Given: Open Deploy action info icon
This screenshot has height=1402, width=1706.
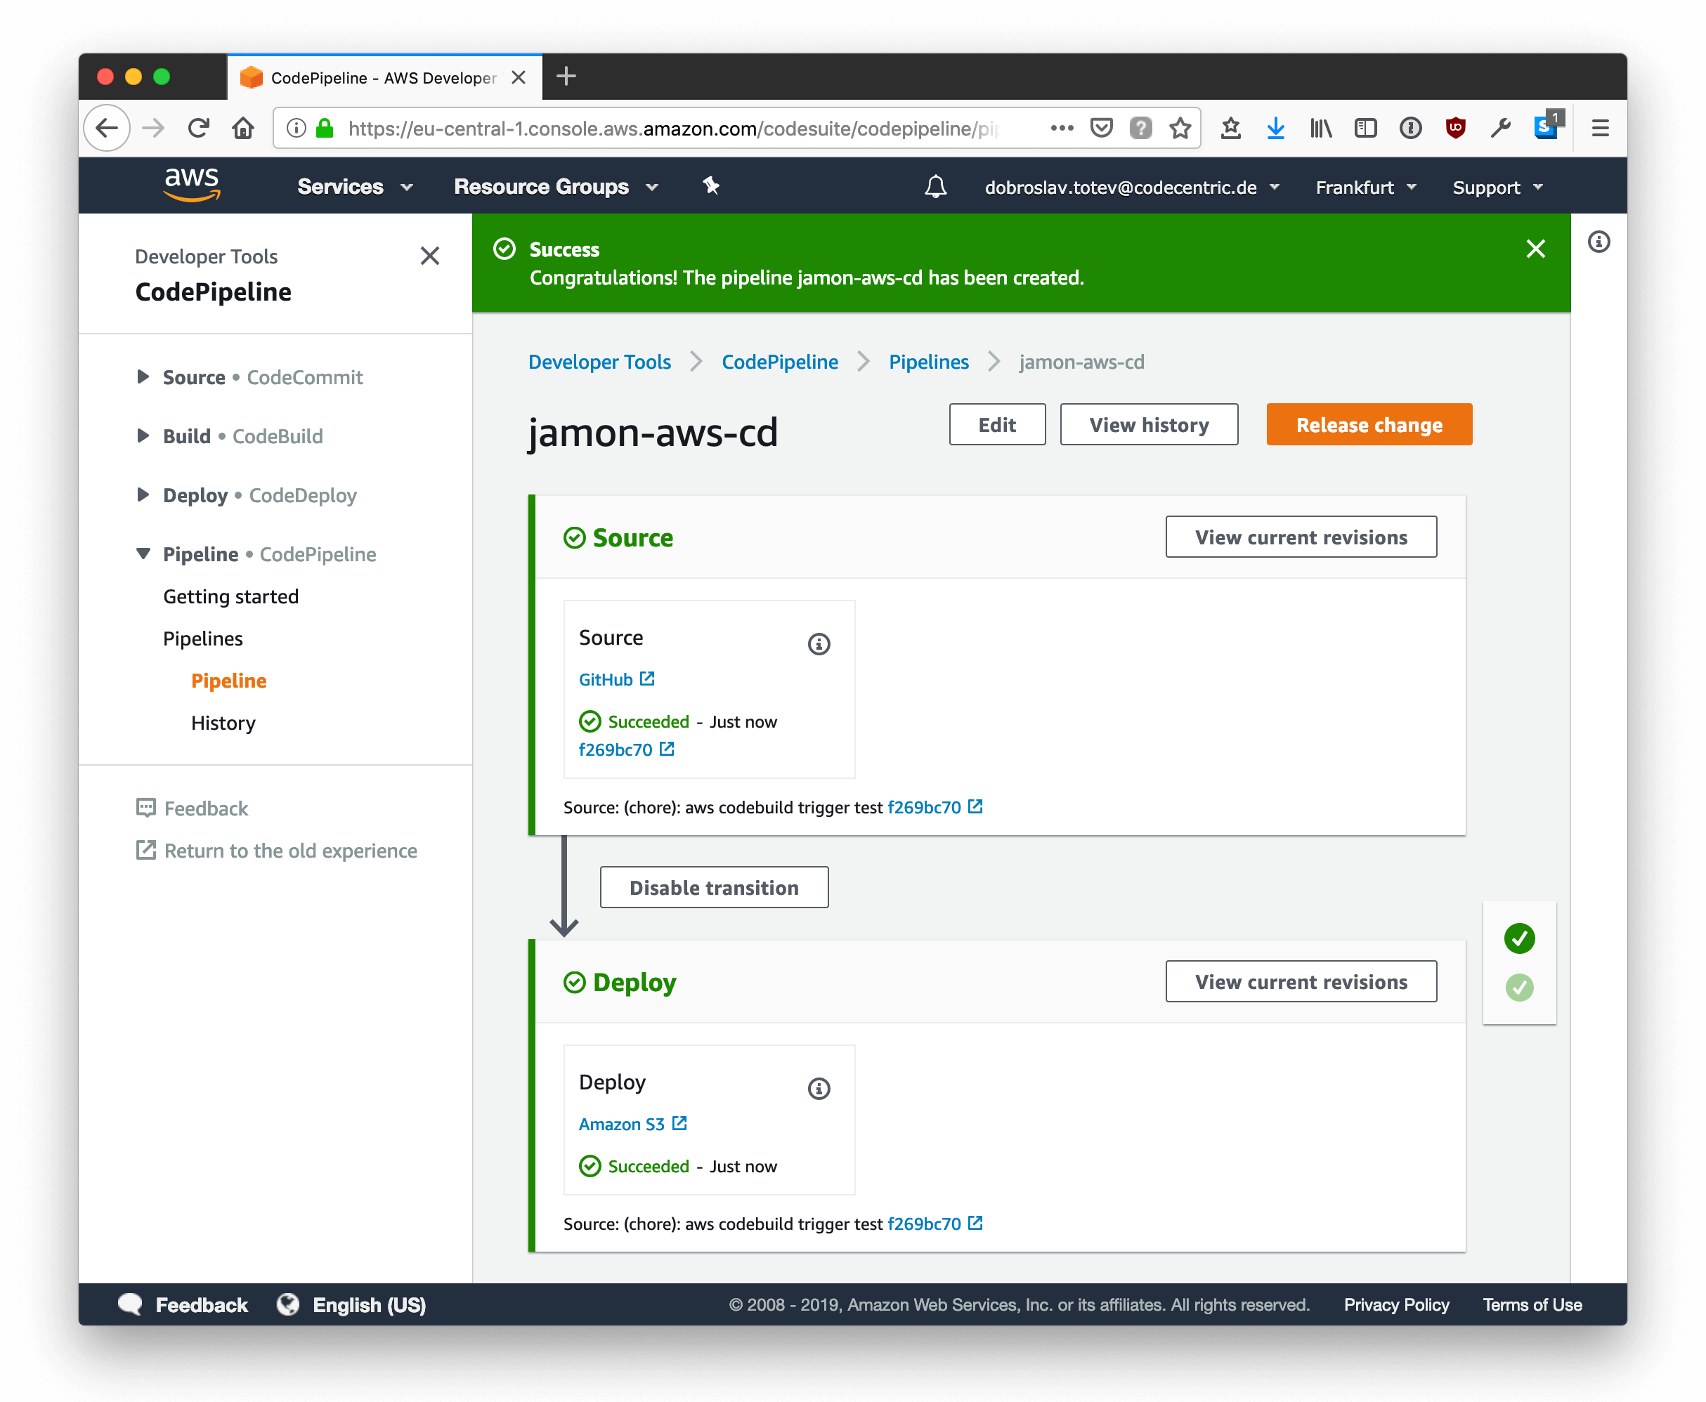Looking at the screenshot, I should click(819, 1089).
